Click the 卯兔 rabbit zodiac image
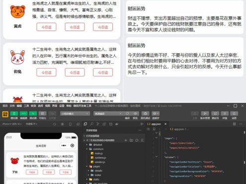The width and height of the screenshot is (246, 184). pos(17,57)
